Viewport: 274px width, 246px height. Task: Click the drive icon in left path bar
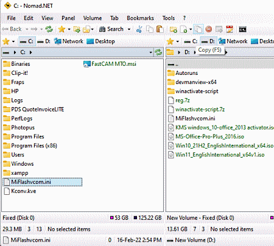(6, 52)
